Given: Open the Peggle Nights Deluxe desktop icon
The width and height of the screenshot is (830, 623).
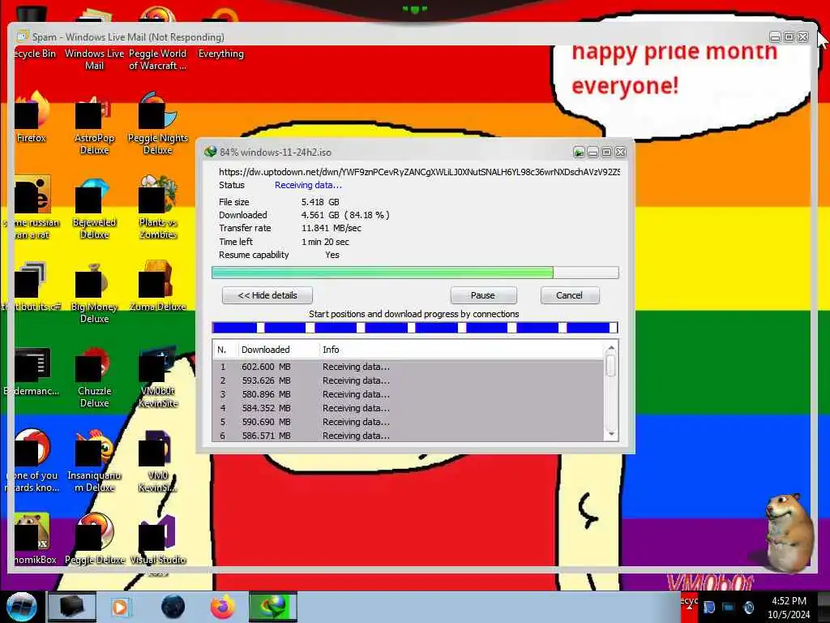Looking at the screenshot, I should [x=158, y=123].
